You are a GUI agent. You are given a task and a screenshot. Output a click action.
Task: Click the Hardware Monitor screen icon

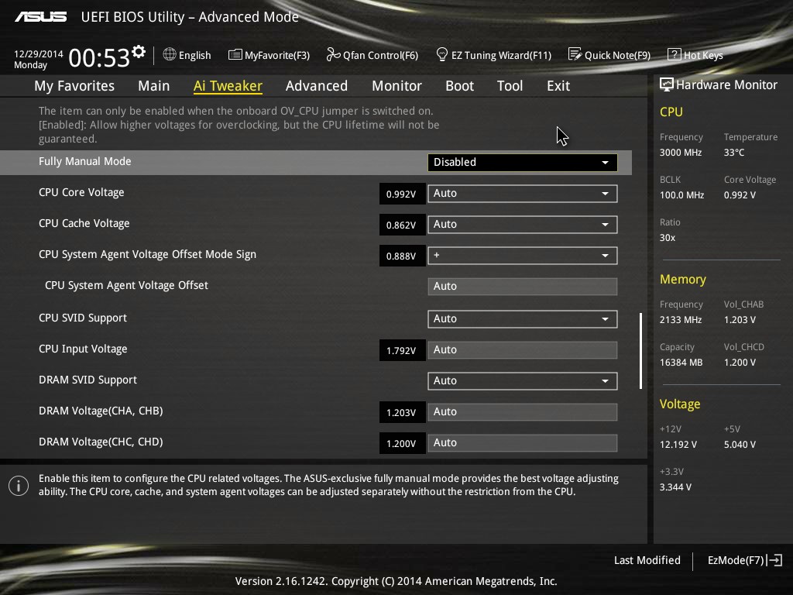(667, 84)
